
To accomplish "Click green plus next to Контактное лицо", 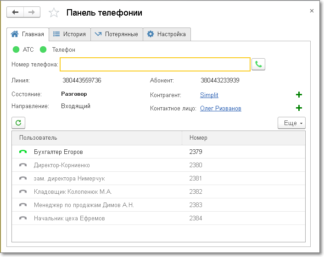I will [299, 108].
